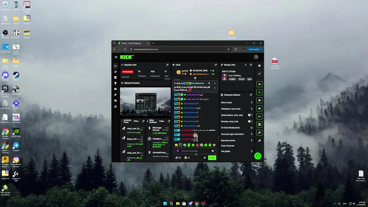Image resolution: width=368 pixels, height=207 pixels.
Task: Toggle the chat bubble widget in right sidebar
Action: click(259, 108)
